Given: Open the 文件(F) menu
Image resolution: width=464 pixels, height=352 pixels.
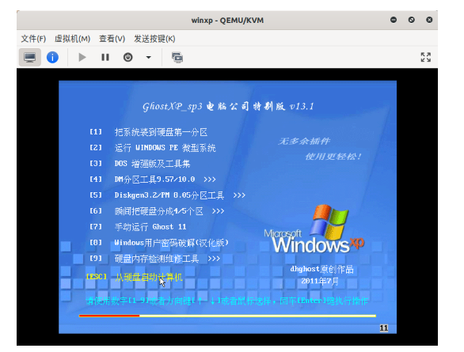Looking at the screenshot, I should tap(33, 39).
